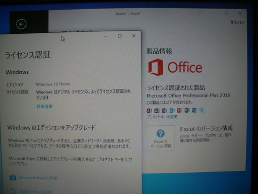Click the Microsoft Store bag icon

pyautogui.click(x=13, y=177)
